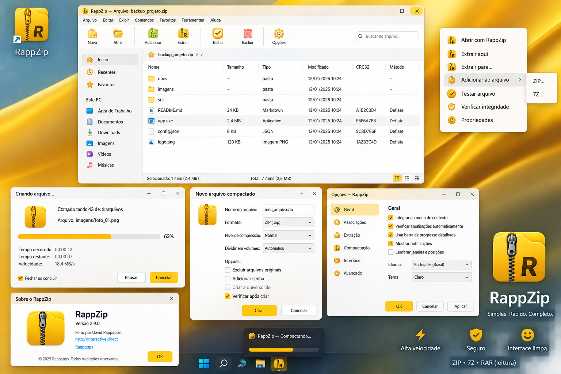Open Windows Start menu on taskbar
Screen dimensions: 561x374
coord(204,363)
